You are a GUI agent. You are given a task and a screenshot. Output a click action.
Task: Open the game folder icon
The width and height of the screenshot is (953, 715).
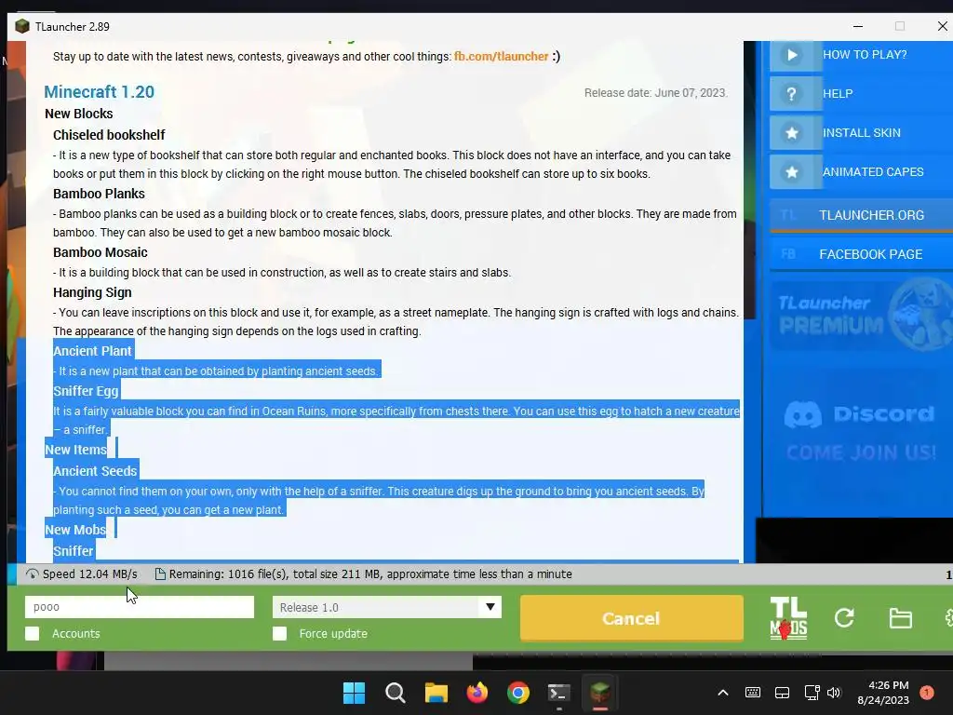click(900, 618)
